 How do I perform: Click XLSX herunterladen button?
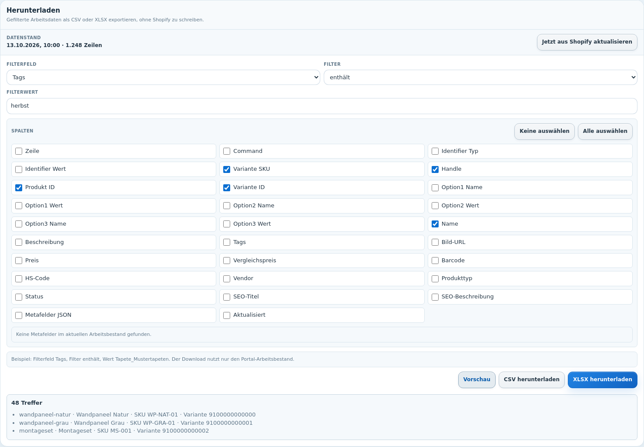click(602, 380)
